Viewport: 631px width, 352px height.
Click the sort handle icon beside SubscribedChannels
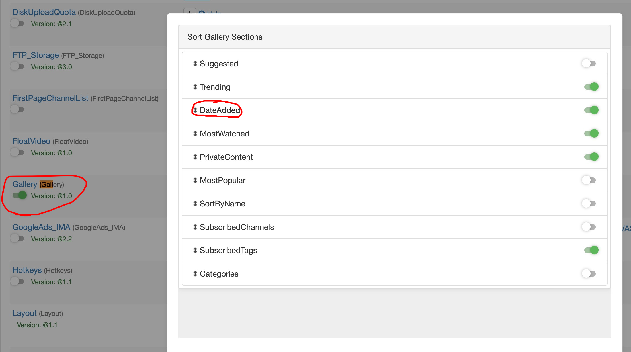click(195, 227)
